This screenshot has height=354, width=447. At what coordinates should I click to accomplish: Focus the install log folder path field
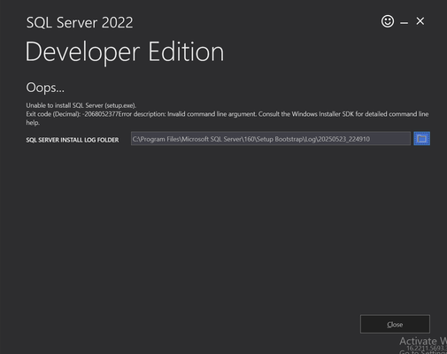pos(271,138)
